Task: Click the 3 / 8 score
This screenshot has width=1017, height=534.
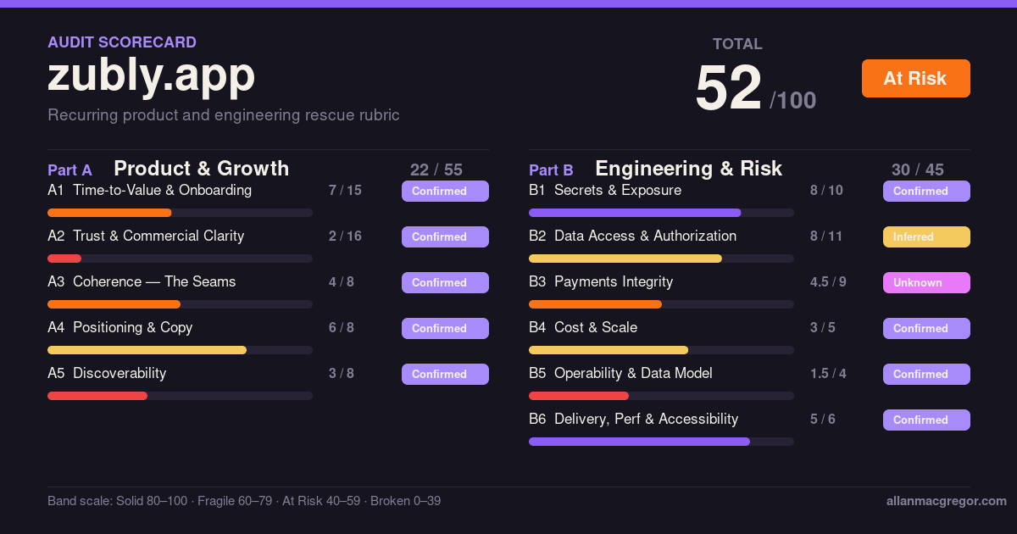Action: pos(342,374)
